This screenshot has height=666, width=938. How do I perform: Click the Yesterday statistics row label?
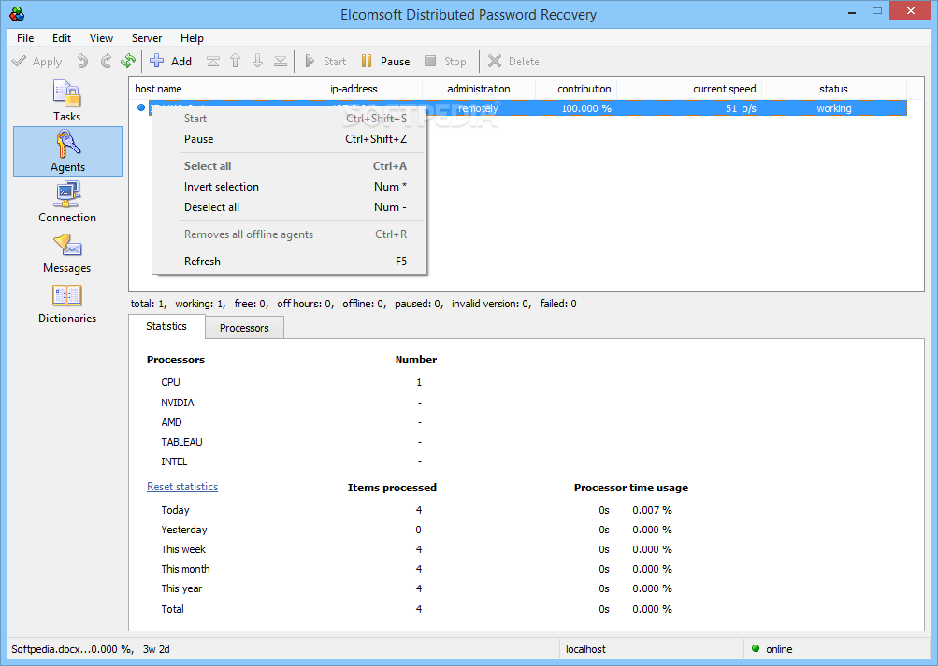(x=184, y=530)
